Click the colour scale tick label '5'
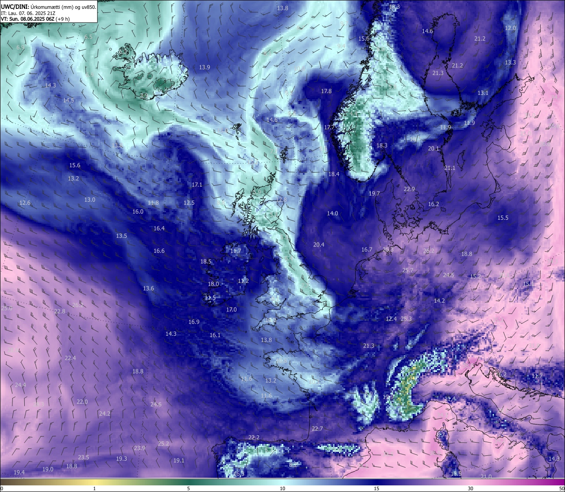 pos(188,488)
